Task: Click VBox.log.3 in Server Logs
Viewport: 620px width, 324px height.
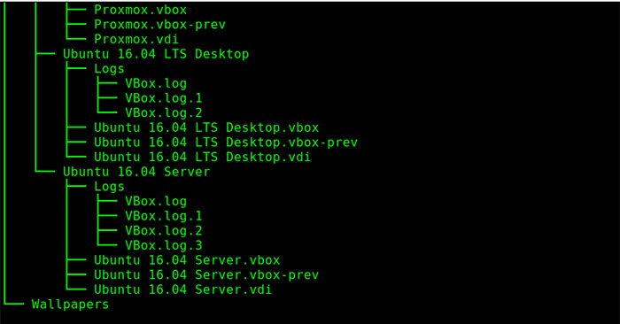Action: tap(164, 245)
